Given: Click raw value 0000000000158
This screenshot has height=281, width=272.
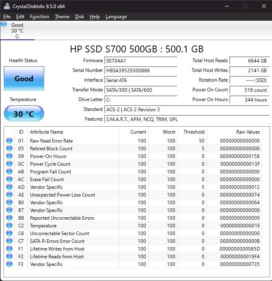Looking at the screenshot, I should pos(240,156).
